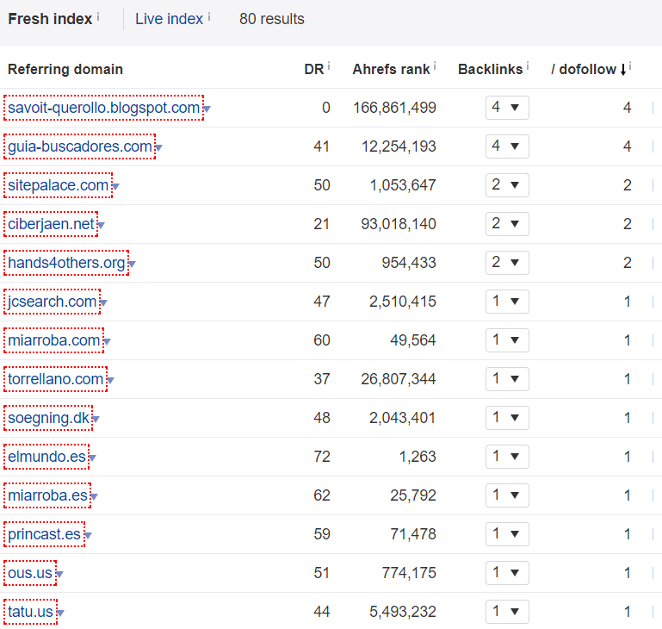The image size is (662, 629).
Task: Open the ciberjaen.net link
Action: pos(51,224)
